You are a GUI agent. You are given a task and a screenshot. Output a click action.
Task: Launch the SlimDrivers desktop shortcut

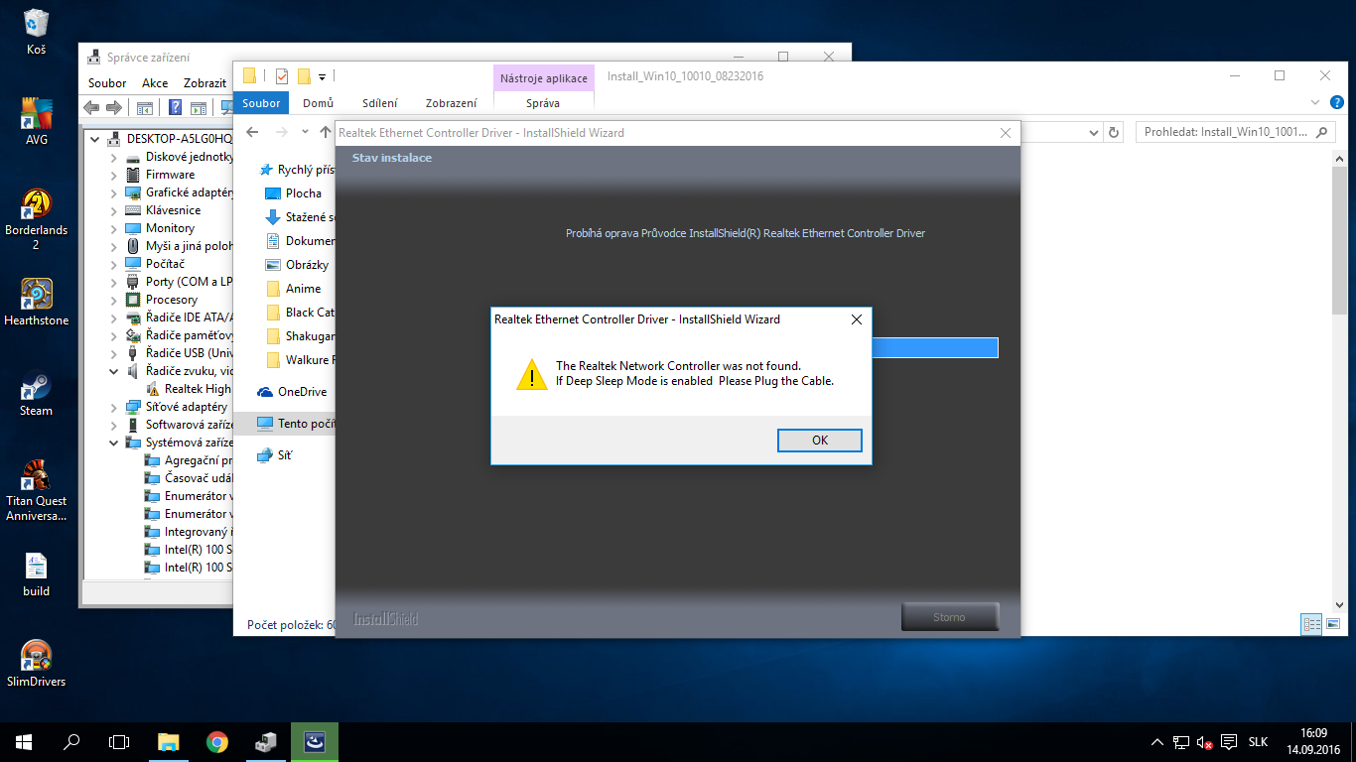coord(36,665)
